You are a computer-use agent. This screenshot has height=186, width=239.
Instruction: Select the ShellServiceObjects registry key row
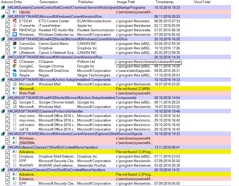click(119, 134)
